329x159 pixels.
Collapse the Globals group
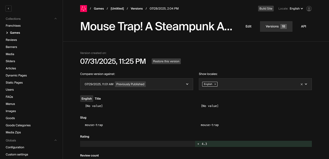[55, 140]
